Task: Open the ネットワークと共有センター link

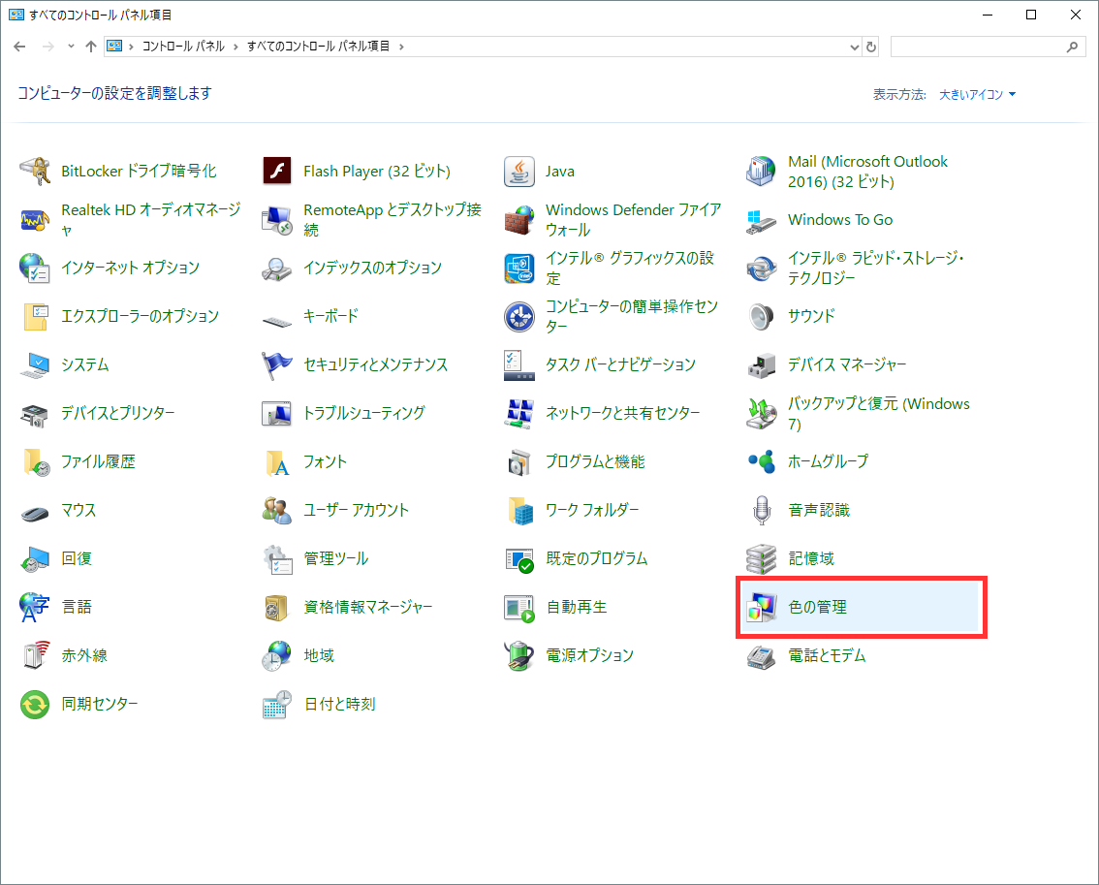Action: [622, 414]
